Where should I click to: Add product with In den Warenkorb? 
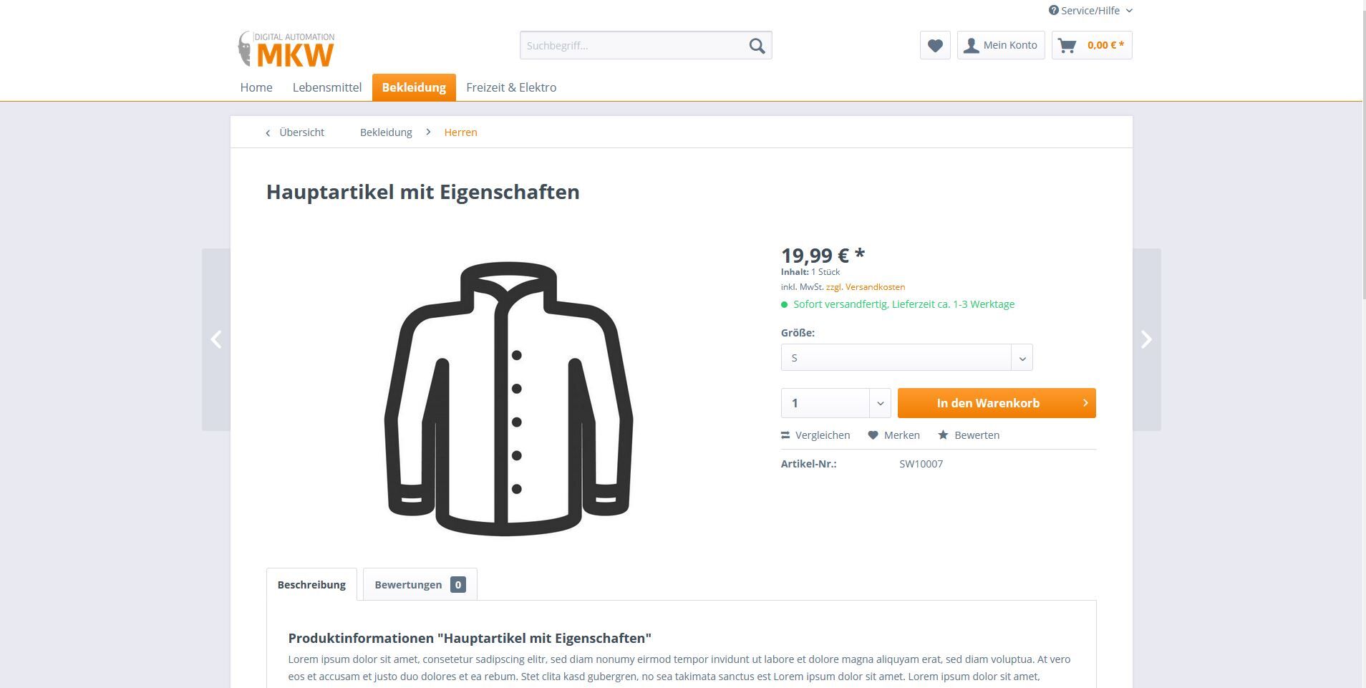[x=996, y=403]
